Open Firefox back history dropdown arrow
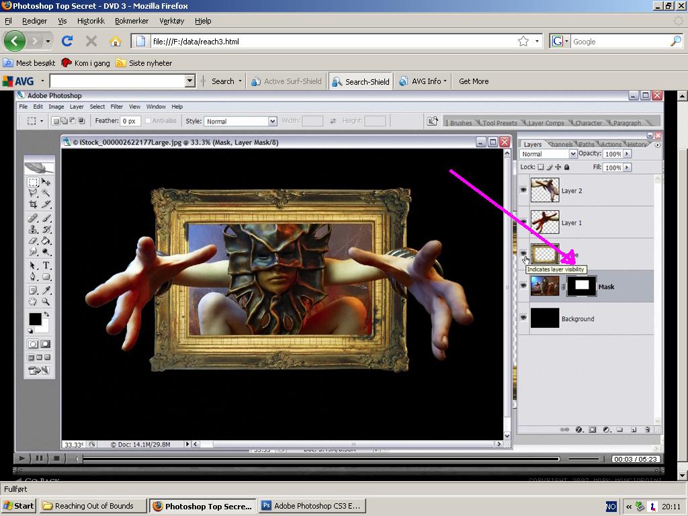 point(48,41)
